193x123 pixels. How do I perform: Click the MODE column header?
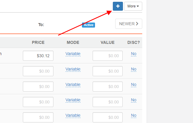click(73, 42)
